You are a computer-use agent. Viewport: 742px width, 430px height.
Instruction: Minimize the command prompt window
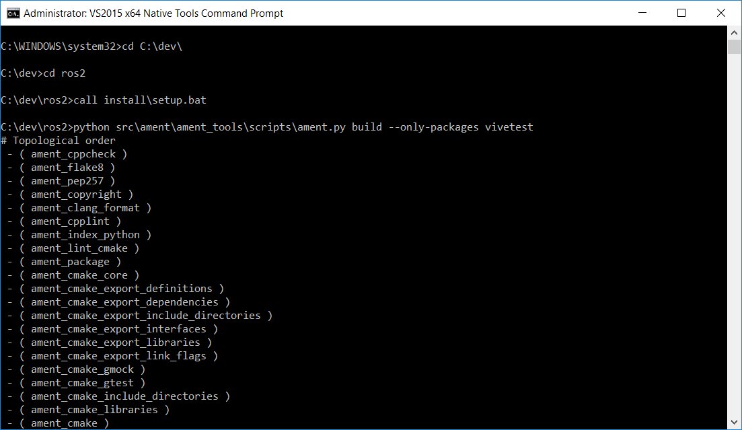click(x=642, y=13)
